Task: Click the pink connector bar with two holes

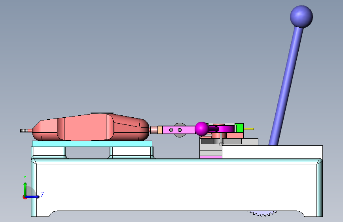Action: pos(179,130)
